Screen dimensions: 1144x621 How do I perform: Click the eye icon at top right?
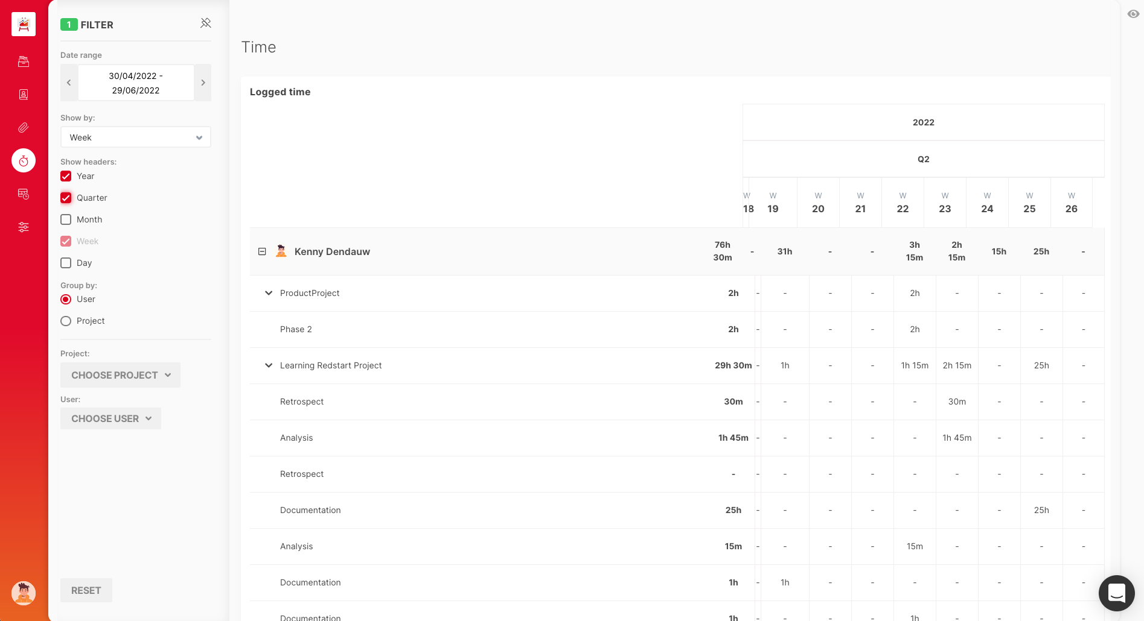tap(1133, 14)
